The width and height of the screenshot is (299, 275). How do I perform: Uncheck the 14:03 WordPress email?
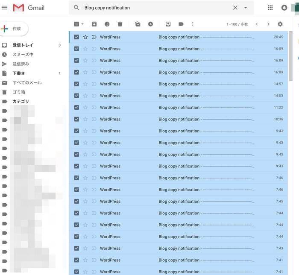pyautogui.click(x=76, y=96)
